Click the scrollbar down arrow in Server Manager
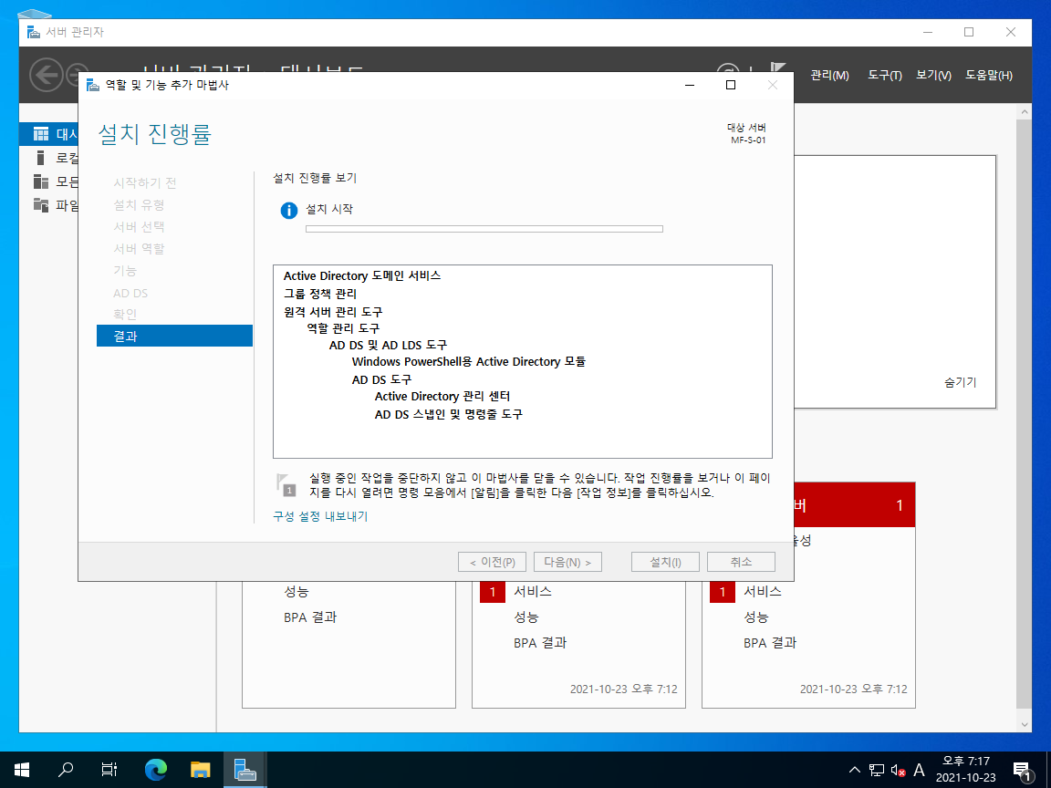Viewport: 1051px width, 788px height. click(1024, 724)
